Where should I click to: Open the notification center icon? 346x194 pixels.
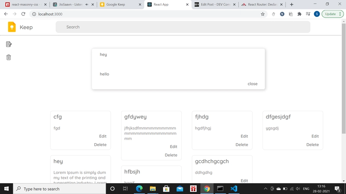[337, 189]
